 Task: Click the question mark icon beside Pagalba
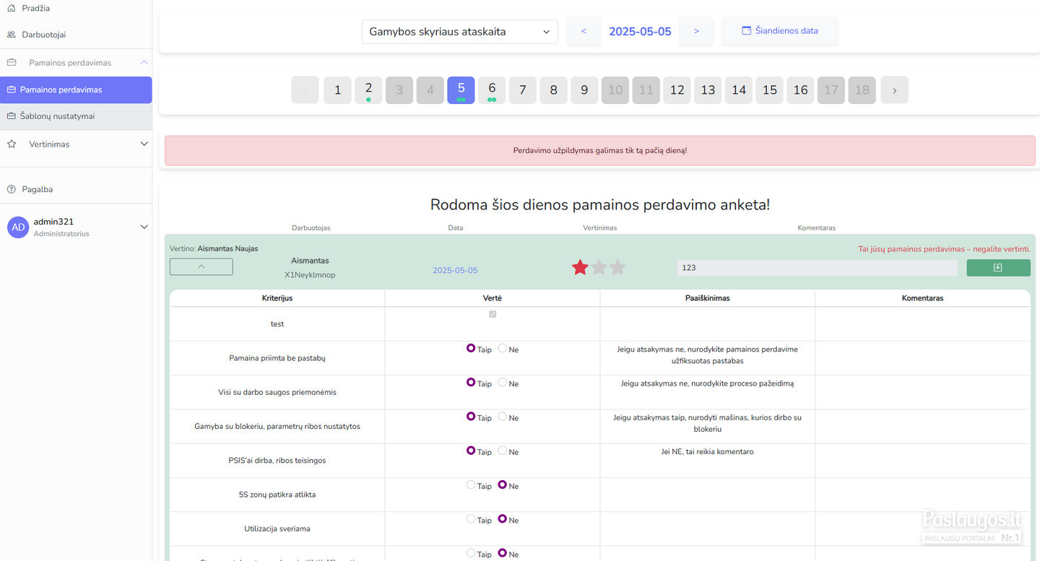[11, 189]
